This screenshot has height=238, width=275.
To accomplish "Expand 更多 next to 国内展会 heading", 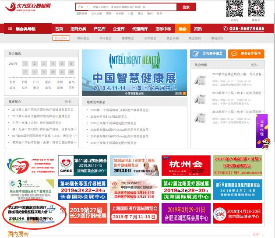I will [x=257, y=234].
